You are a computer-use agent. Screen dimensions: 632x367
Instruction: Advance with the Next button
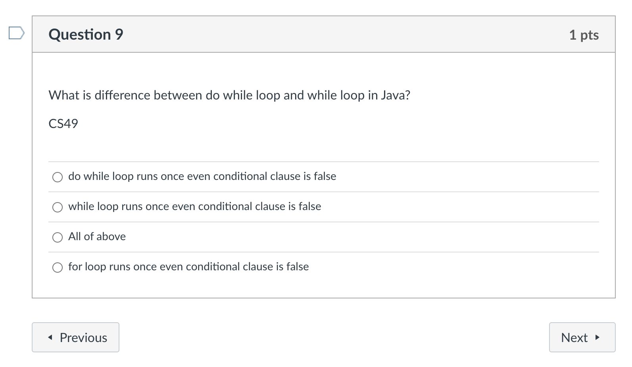[x=582, y=337]
